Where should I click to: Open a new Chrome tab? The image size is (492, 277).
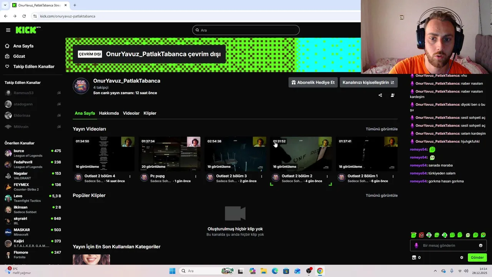coord(75,5)
